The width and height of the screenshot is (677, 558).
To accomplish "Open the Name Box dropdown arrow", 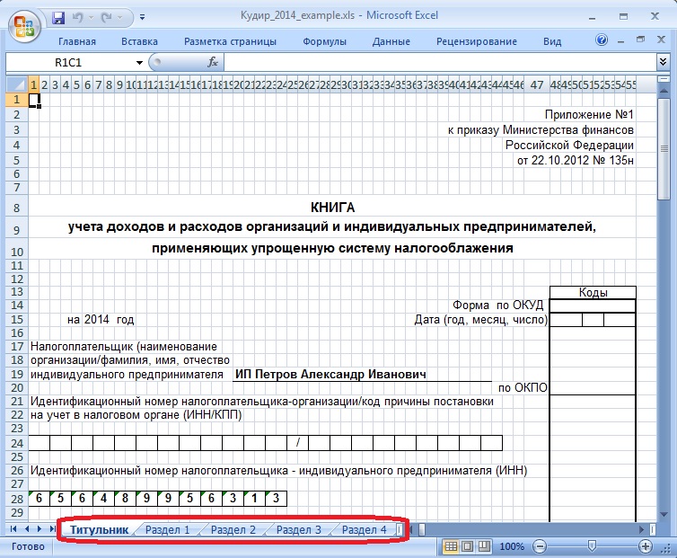I will 139,63.
